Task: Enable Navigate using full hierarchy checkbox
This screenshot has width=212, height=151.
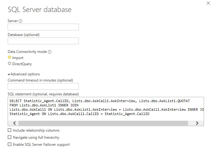Action: 10,137
